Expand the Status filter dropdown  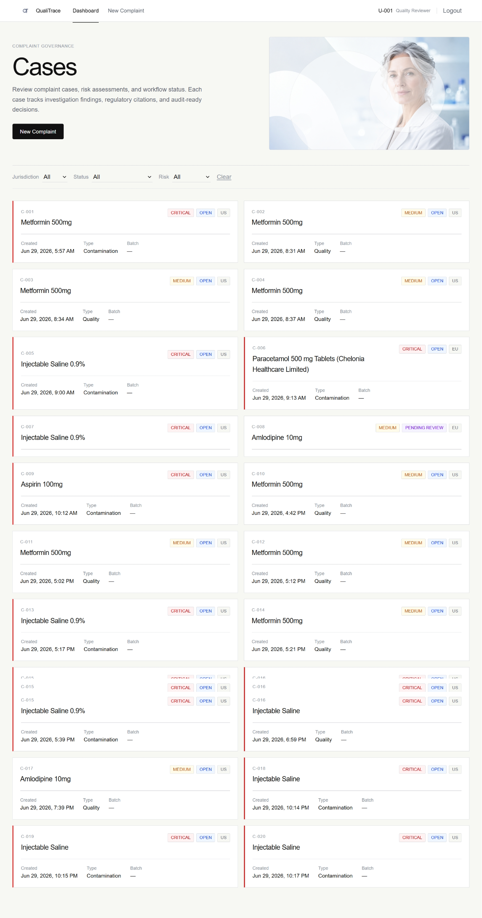coord(122,177)
